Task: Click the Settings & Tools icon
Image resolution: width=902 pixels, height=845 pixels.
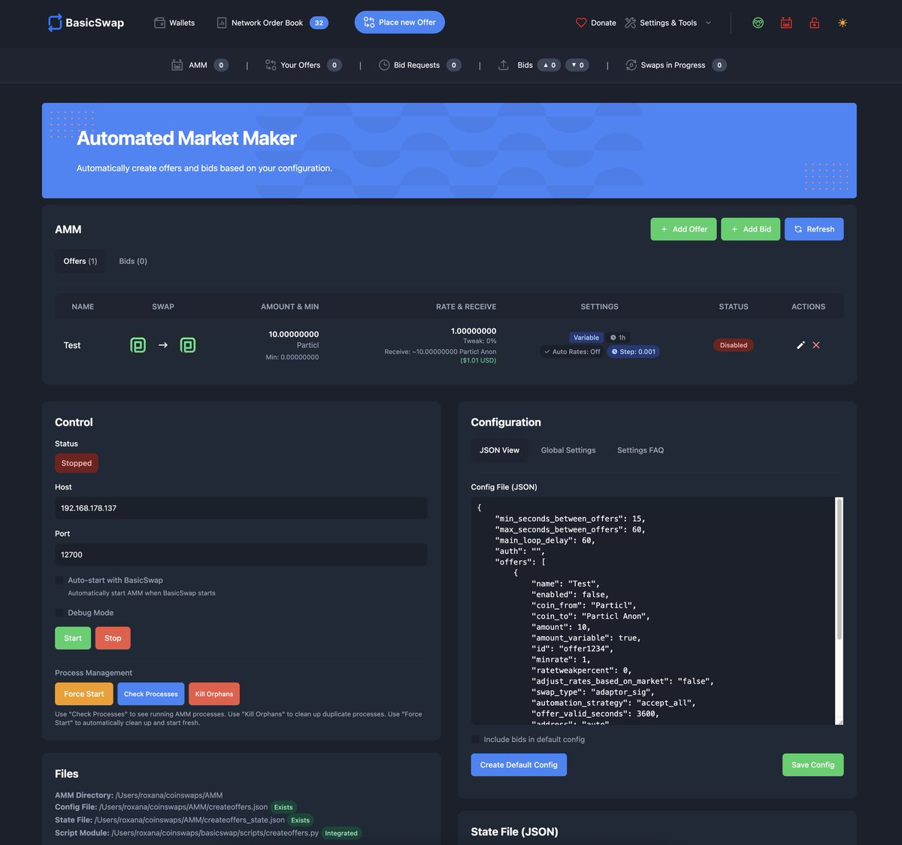Action: tap(631, 23)
